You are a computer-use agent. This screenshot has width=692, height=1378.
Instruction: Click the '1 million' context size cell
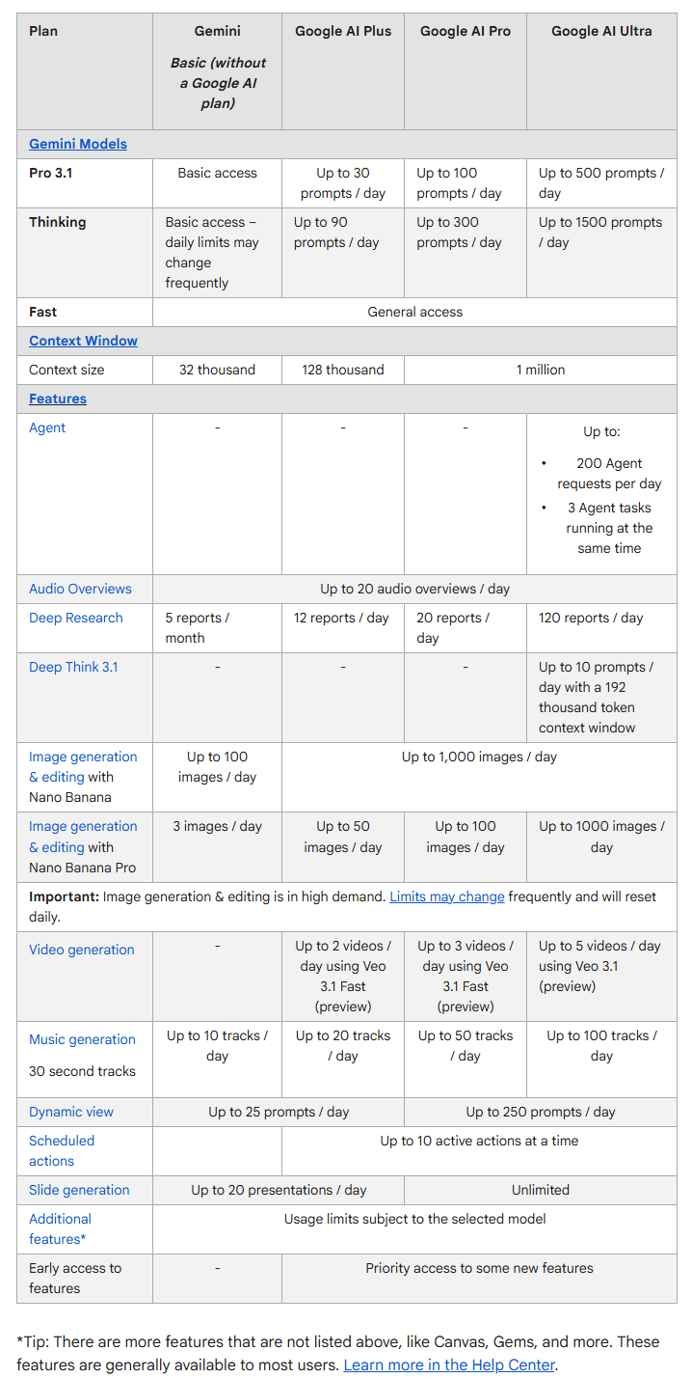[x=541, y=370]
